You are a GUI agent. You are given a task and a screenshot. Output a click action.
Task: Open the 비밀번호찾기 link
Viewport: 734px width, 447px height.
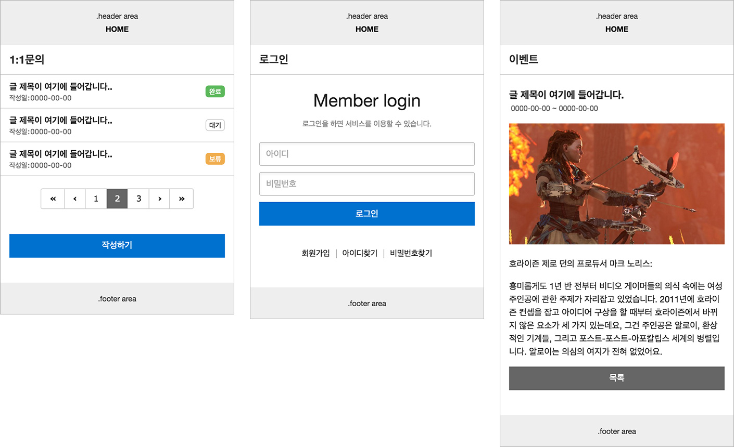click(x=411, y=253)
